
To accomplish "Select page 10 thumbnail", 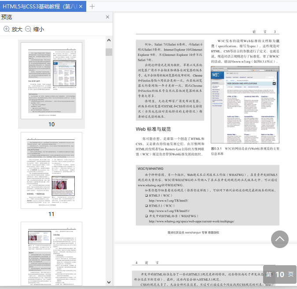I will 51,80.
